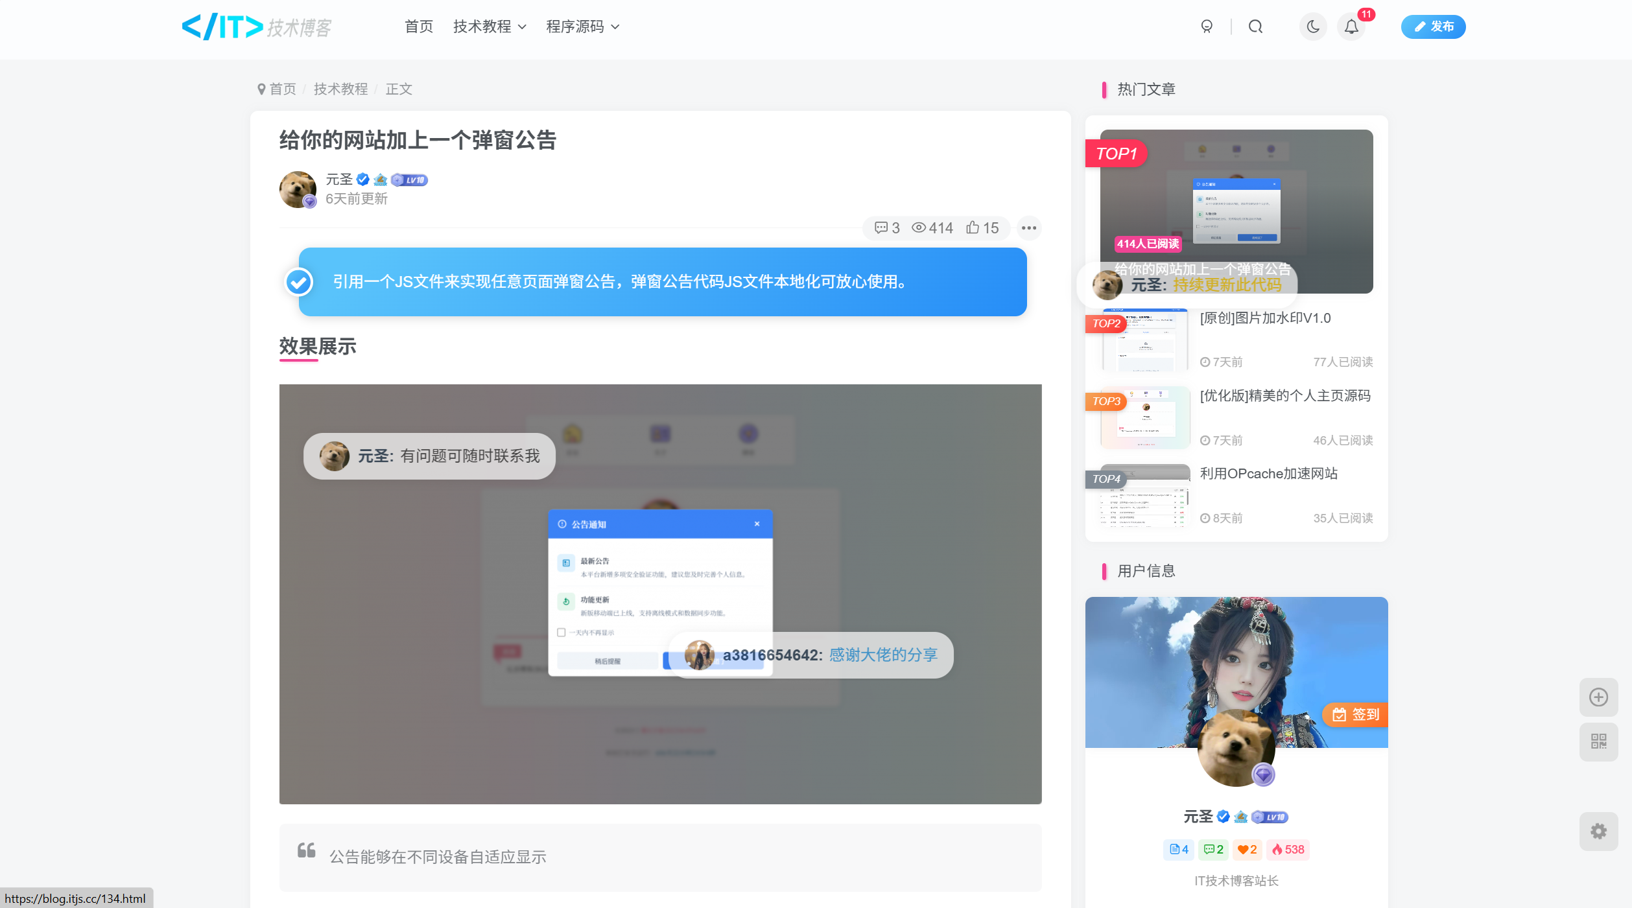Click the 热门文章 section heading
1632x908 pixels.
(x=1146, y=89)
